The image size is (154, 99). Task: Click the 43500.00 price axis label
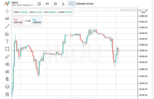pos(143,16)
